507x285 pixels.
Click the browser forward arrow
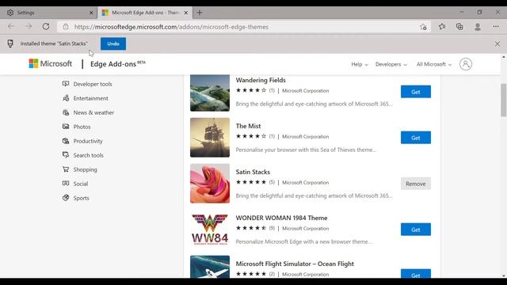pyautogui.click(x=29, y=27)
